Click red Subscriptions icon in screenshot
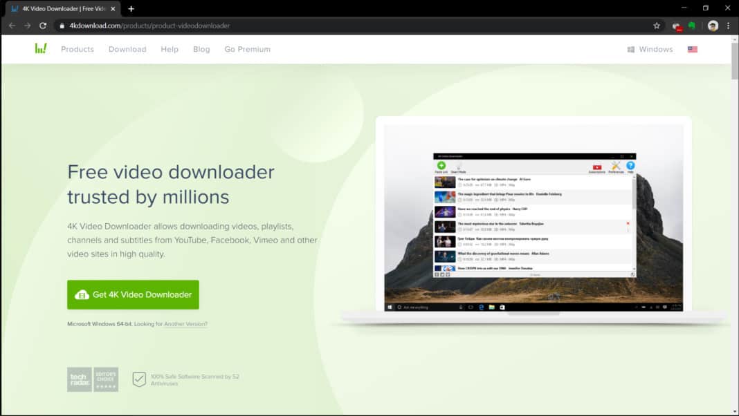739x416 pixels. coord(597,167)
